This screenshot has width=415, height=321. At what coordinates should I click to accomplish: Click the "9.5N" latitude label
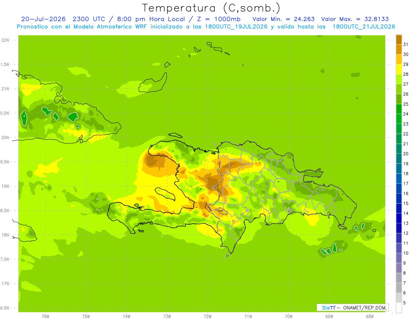click(5, 162)
